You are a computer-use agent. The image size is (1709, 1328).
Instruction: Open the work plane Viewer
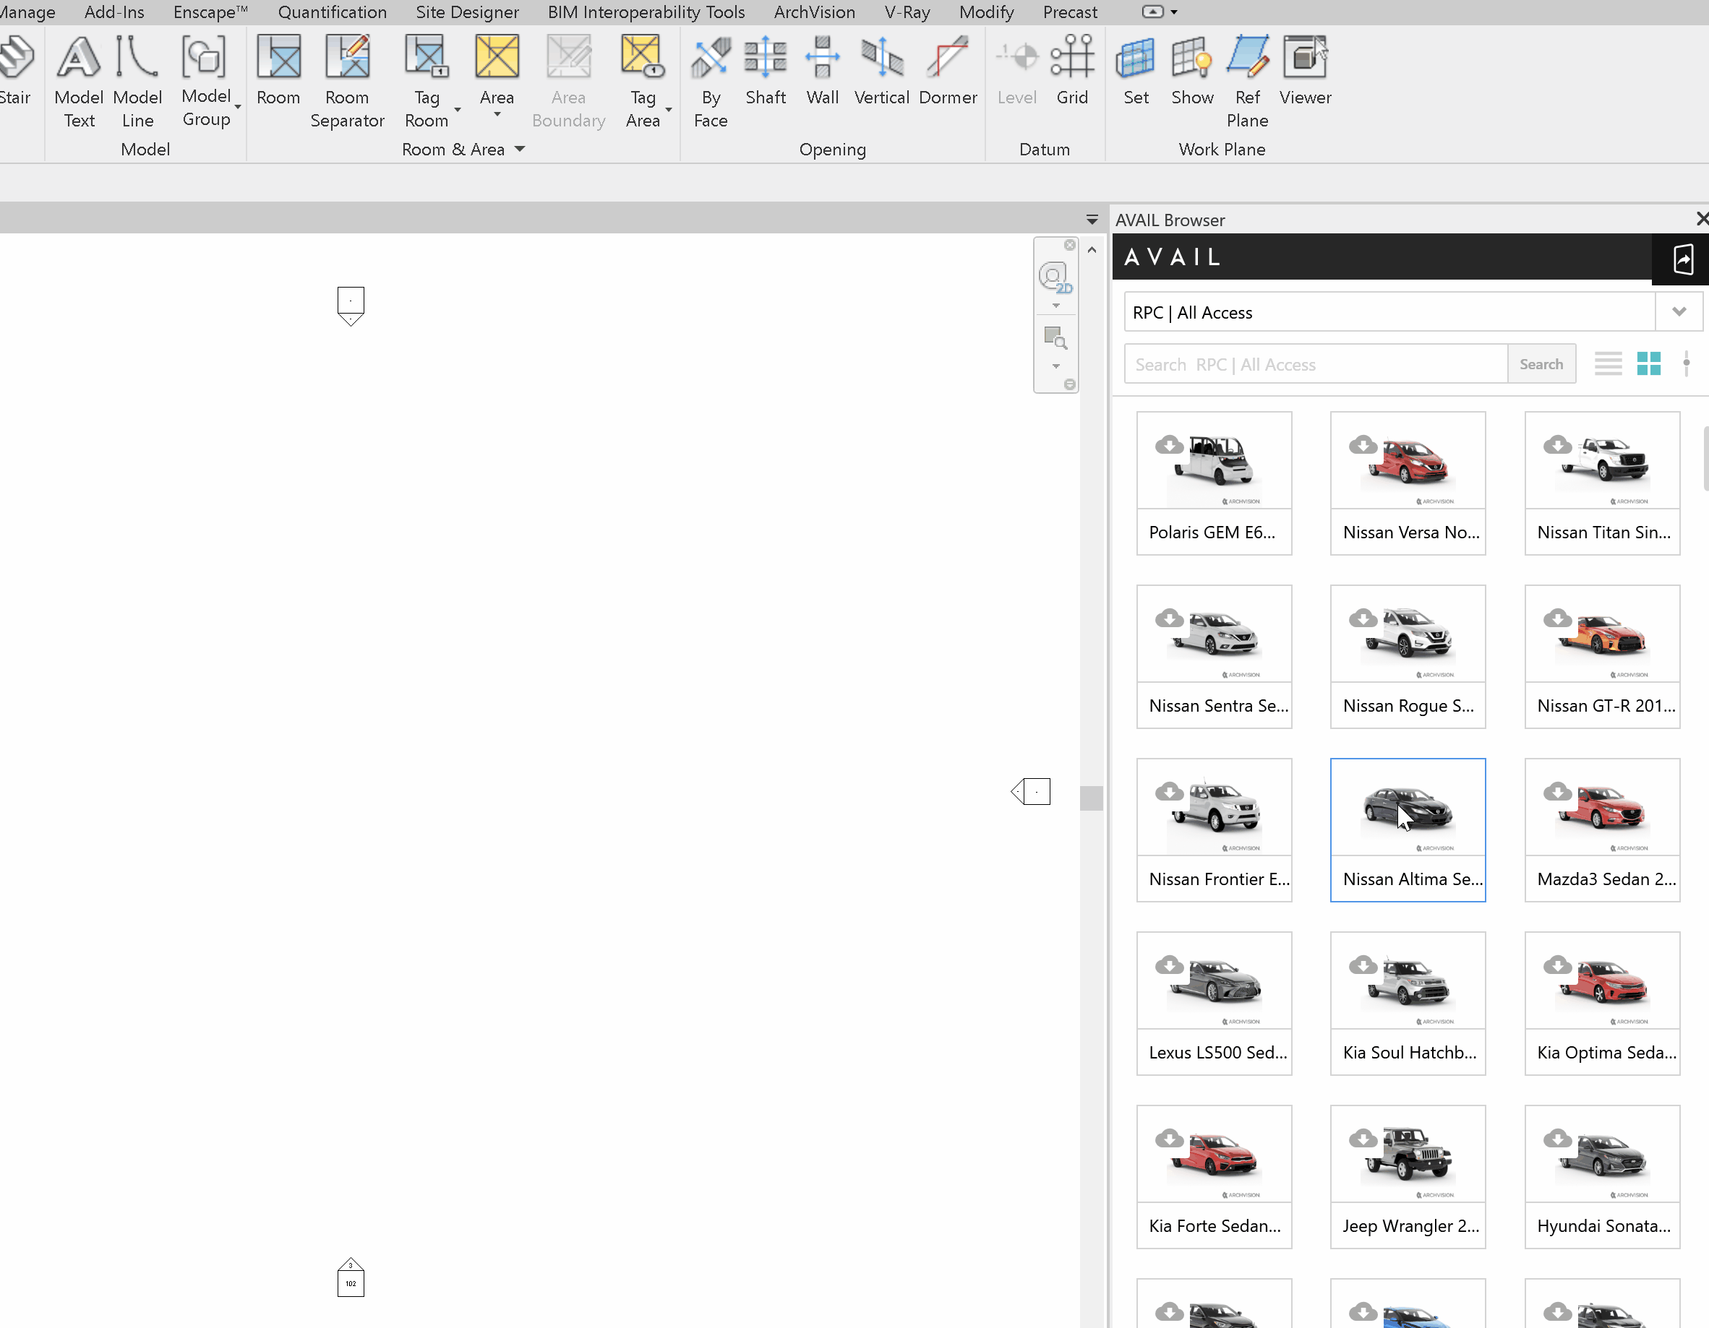click(x=1305, y=70)
